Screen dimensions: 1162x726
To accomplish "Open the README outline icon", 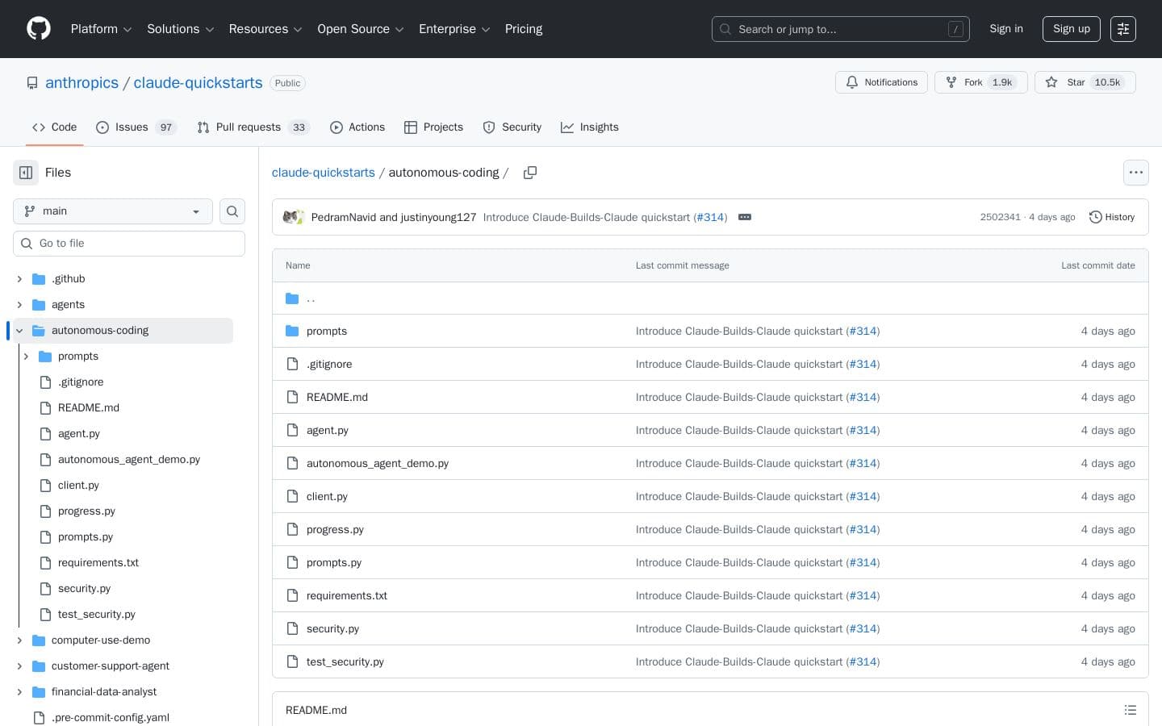I will tap(1131, 710).
